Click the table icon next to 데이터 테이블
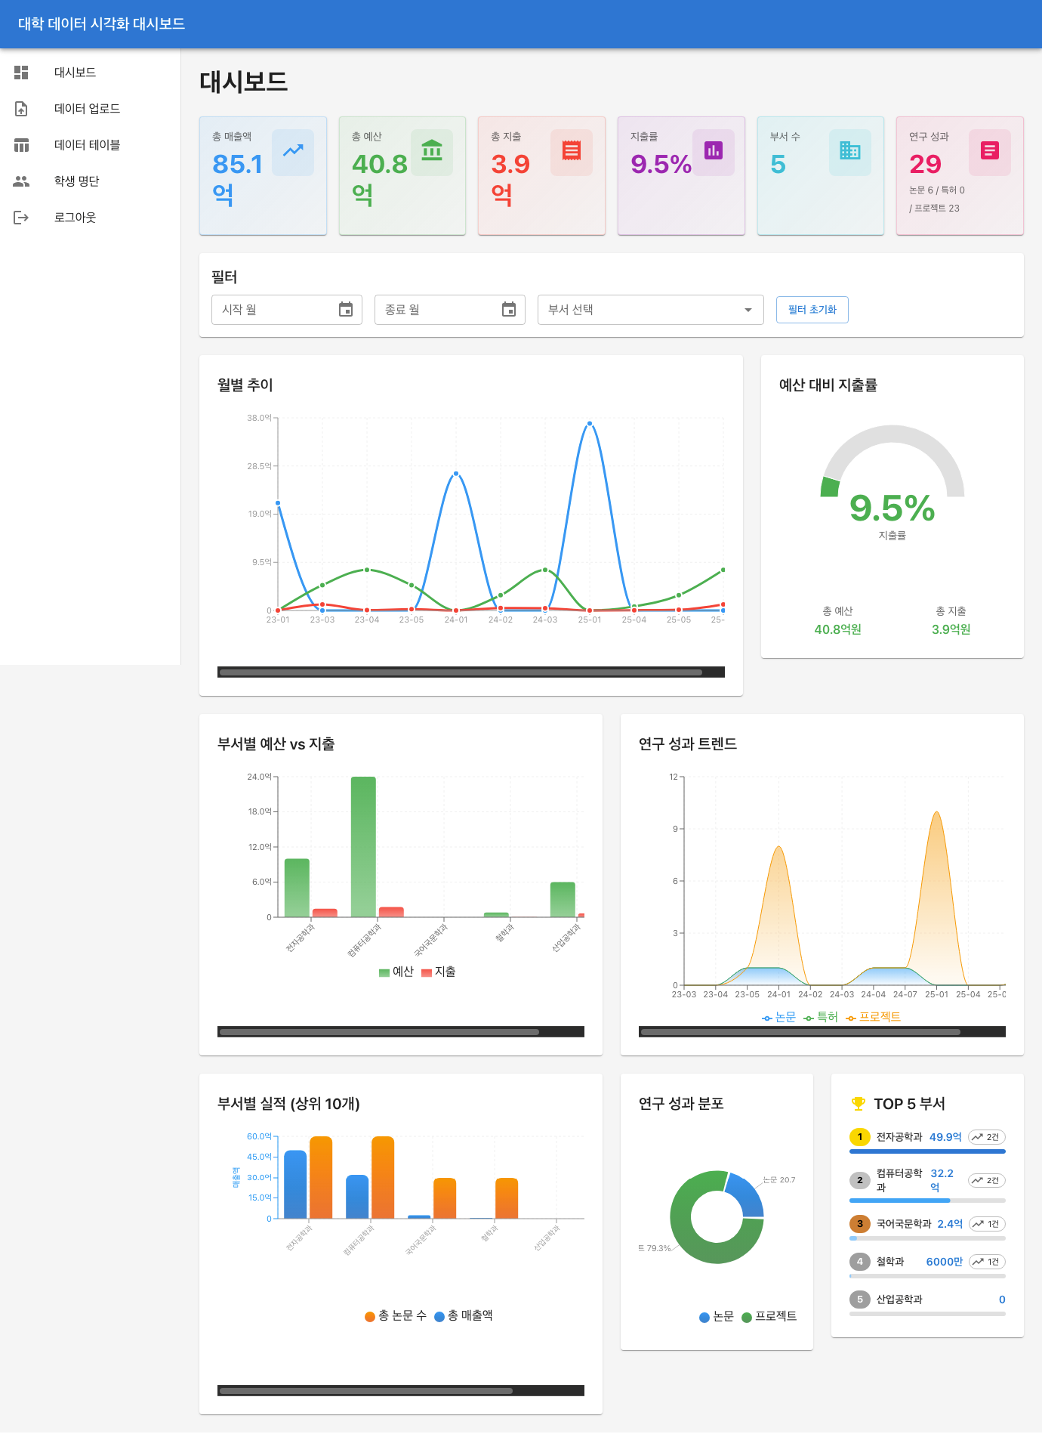The image size is (1042, 1434). [x=21, y=145]
